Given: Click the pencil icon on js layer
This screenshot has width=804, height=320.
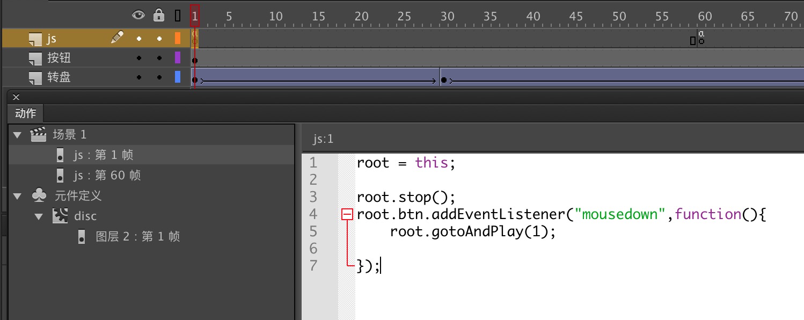Looking at the screenshot, I should point(117,38).
